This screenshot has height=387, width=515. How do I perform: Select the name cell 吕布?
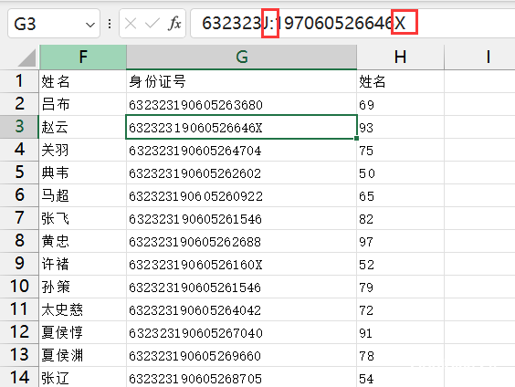tap(83, 104)
